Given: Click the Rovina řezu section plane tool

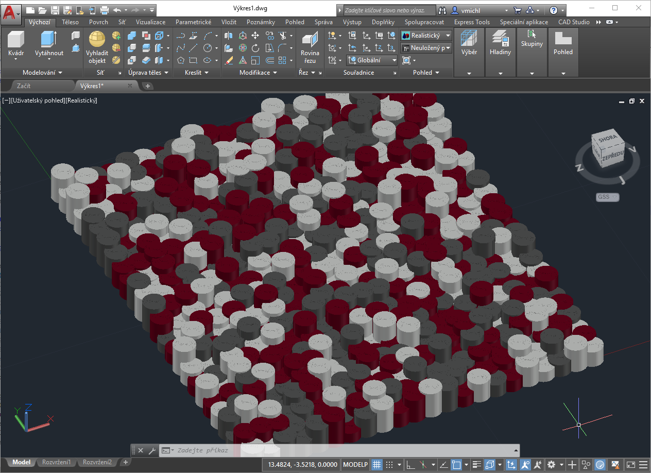Looking at the screenshot, I should [310, 47].
